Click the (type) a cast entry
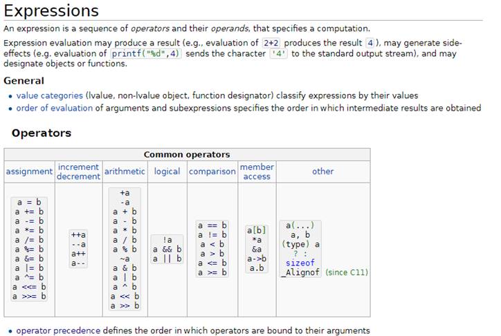This screenshot has width=501, height=336. click(x=300, y=244)
